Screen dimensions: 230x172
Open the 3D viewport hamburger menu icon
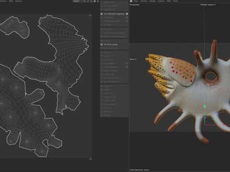pyautogui.click(x=131, y=1)
